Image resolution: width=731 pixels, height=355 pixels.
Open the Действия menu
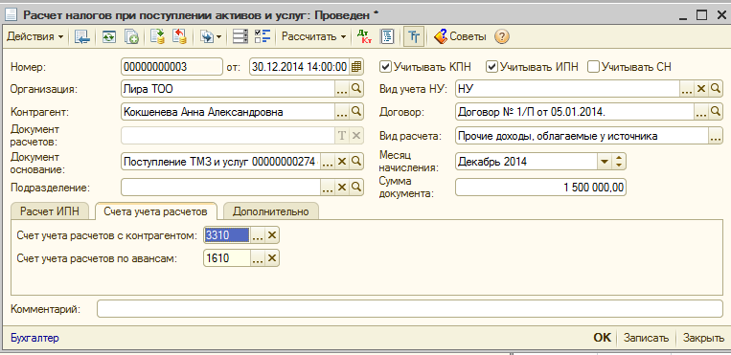pyautogui.click(x=34, y=36)
